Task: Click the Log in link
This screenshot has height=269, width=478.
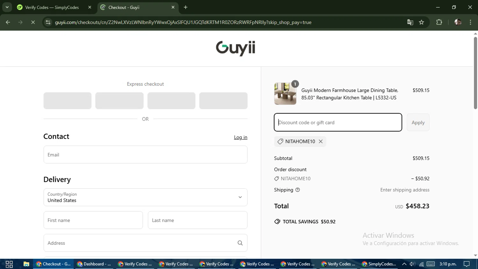Action: (241, 137)
